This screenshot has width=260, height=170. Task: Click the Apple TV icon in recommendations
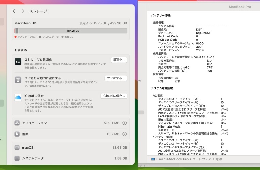click(x=18, y=62)
